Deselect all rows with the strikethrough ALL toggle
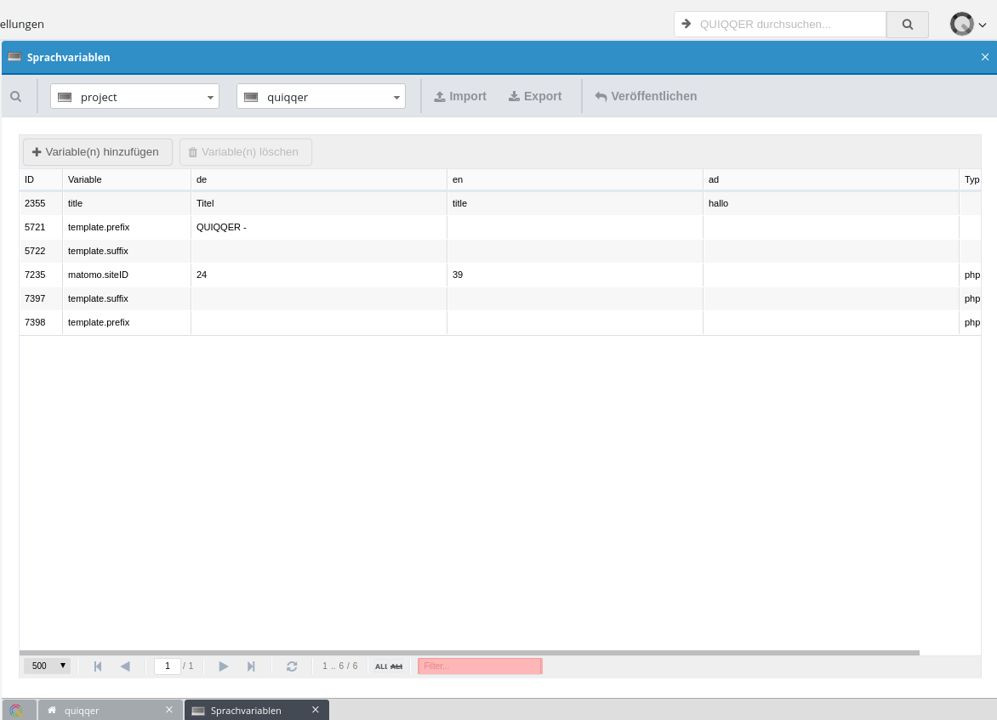Screen dimensions: 997x720 tap(396, 666)
